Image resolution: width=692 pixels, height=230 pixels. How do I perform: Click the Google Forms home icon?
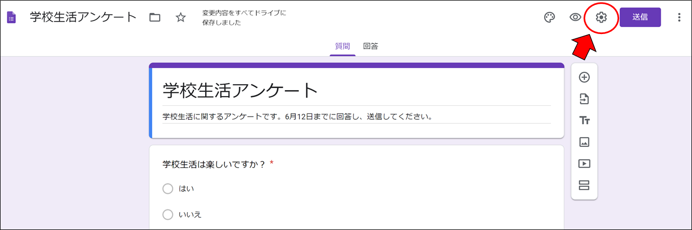[11, 17]
